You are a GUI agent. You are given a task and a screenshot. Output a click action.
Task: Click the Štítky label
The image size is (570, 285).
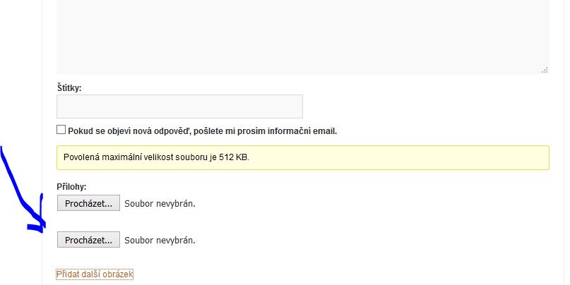click(x=69, y=88)
